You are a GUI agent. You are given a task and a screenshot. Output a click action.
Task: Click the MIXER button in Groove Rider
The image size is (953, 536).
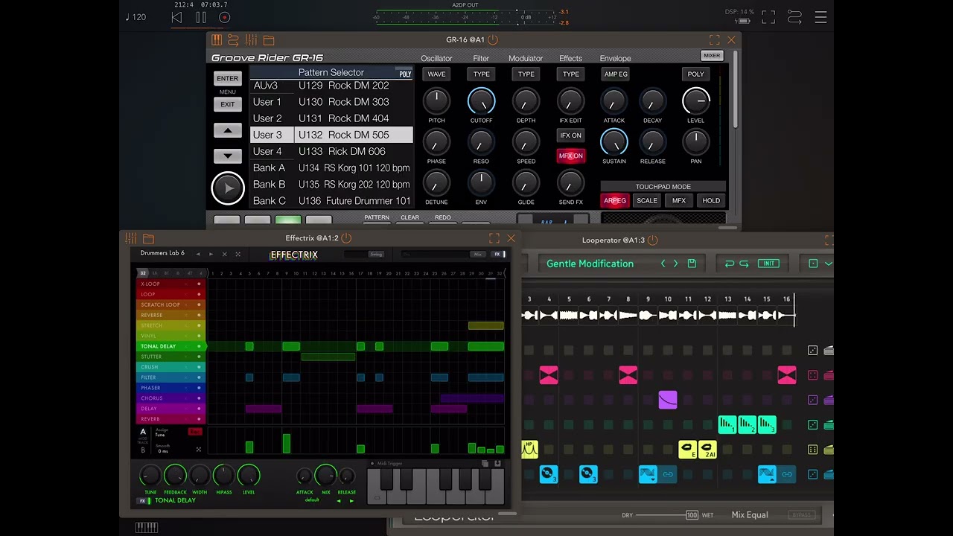pyautogui.click(x=712, y=56)
